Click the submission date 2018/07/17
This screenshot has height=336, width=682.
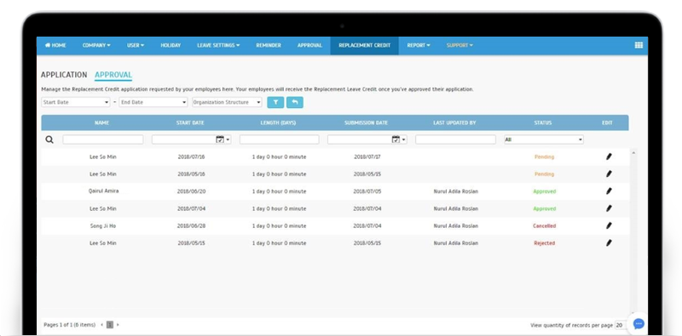tap(367, 157)
